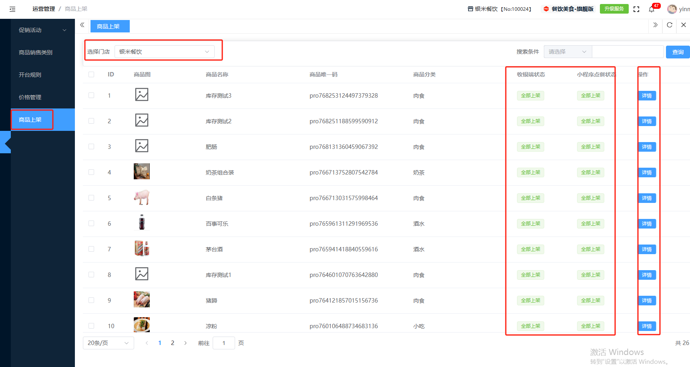Tick the checkbox for 白条猪 row

[91, 198]
